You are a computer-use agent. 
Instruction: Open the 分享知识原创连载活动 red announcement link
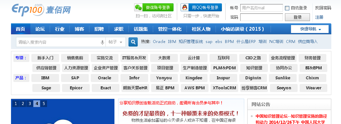171,103
